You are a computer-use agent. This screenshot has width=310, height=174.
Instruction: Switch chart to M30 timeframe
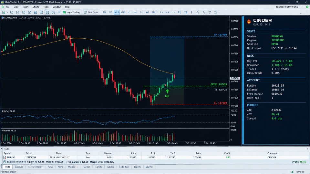tap(123, 12)
